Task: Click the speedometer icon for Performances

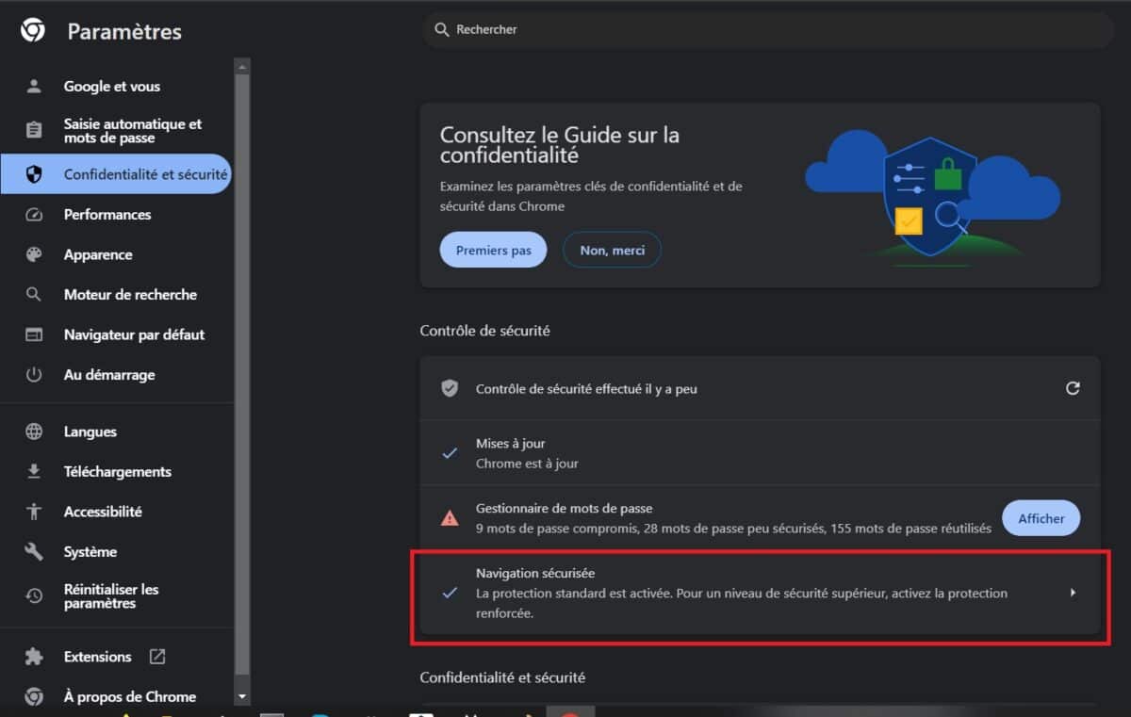Action: tap(34, 215)
